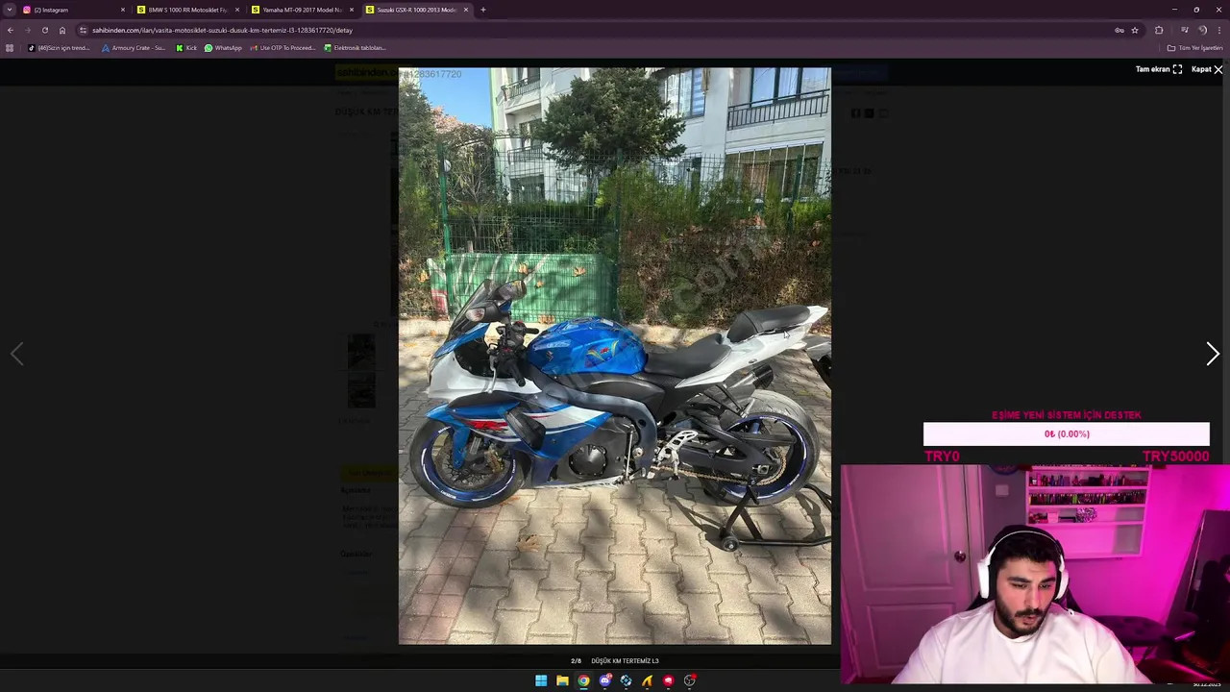
Task: Click the caption DÜŞÜK KM TERTEMİZ L3
Action: point(625,661)
